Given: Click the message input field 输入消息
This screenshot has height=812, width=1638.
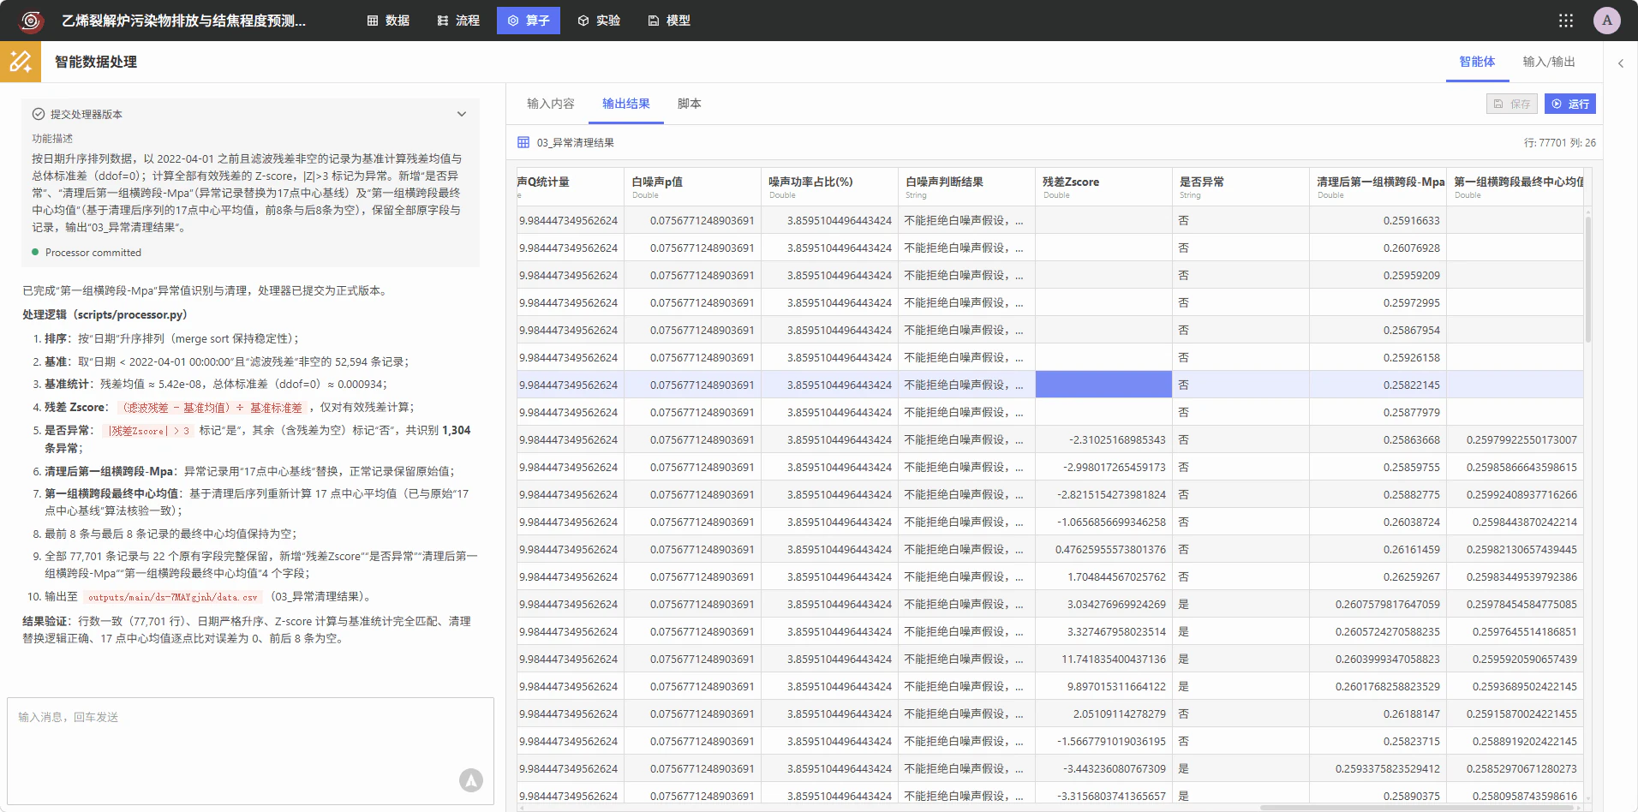Looking at the screenshot, I should [x=250, y=751].
